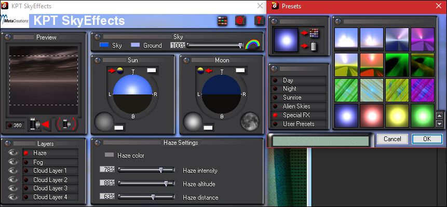Viewport: 447px width, 207px height.
Task: Choose the User Presets category
Action: coord(299,124)
